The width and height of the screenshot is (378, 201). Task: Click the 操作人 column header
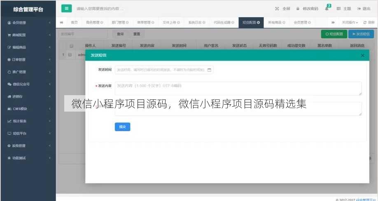(x=90, y=46)
